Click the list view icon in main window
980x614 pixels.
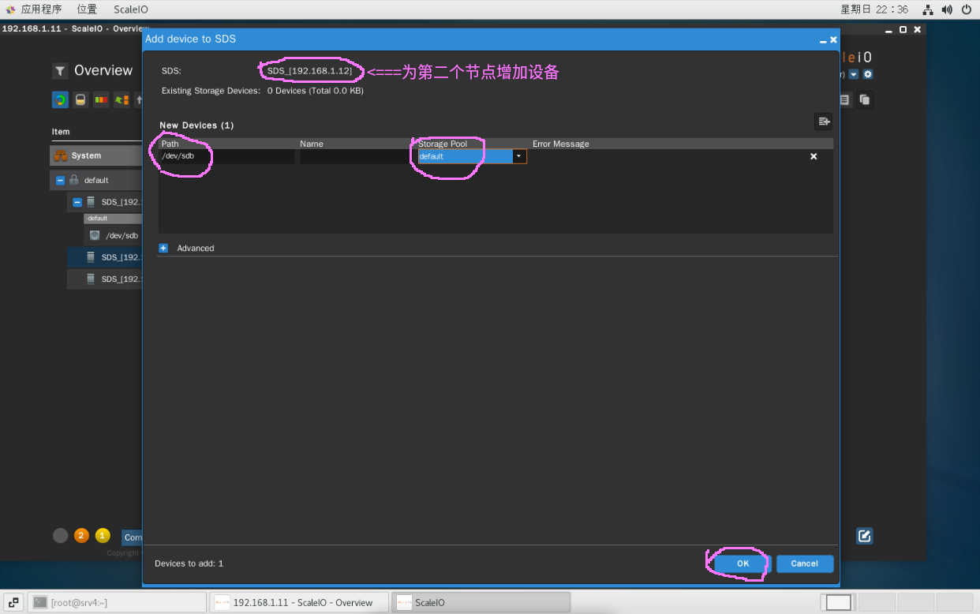pos(844,99)
